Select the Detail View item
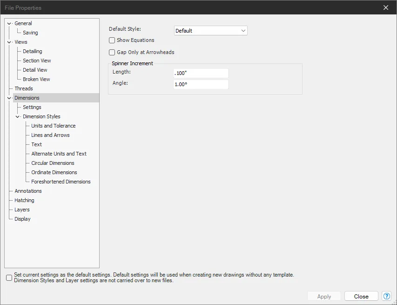This screenshot has height=305, width=397. pyautogui.click(x=35, y=70)
